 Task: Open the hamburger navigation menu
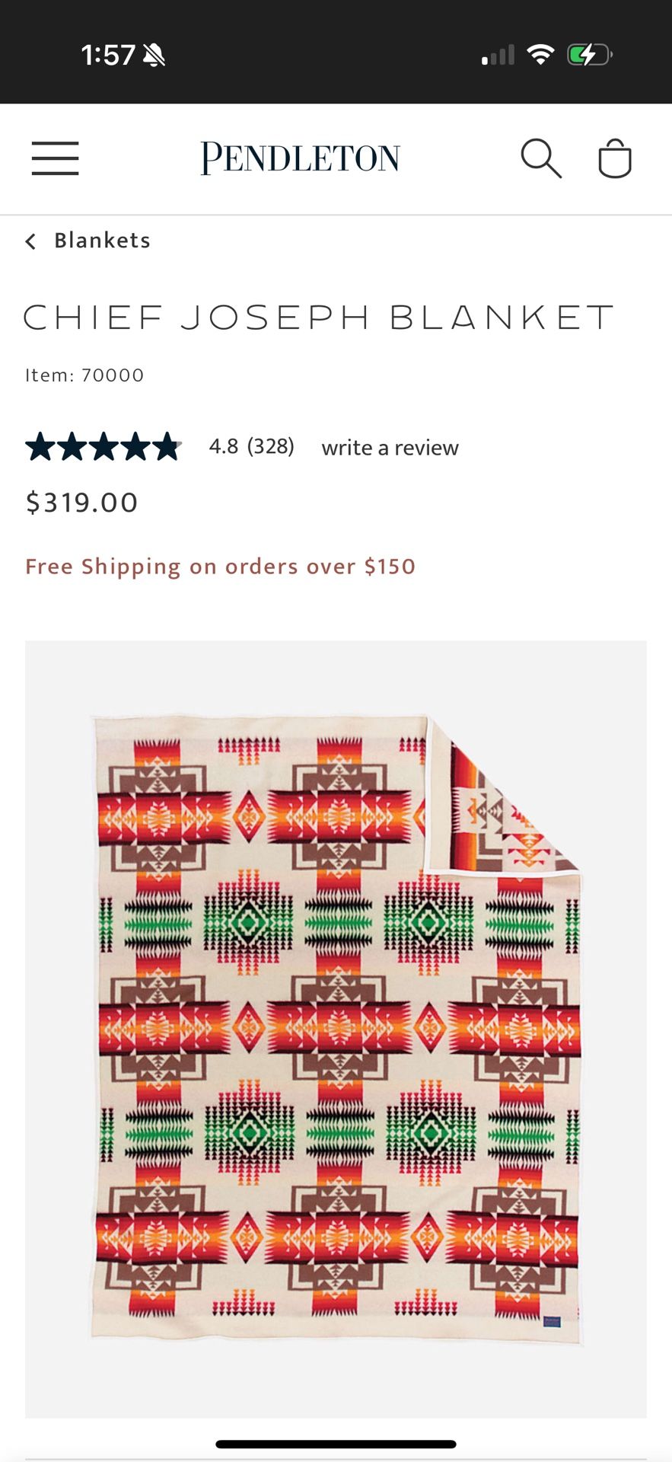click(55, 158)
